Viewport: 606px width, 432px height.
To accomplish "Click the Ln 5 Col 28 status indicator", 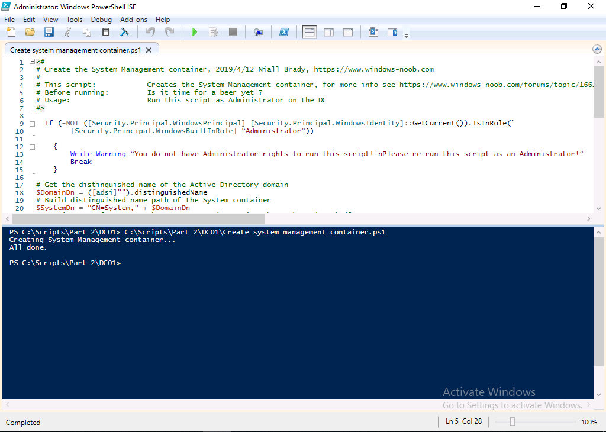I will click(464, 421).
